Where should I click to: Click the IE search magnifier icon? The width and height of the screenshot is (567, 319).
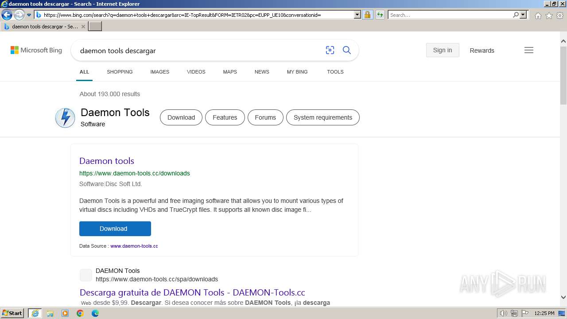click(x=516, y=15)
